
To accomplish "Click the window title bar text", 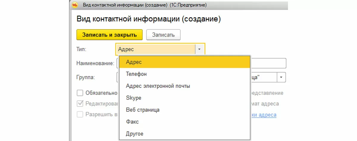I will [x=145, y=5].
